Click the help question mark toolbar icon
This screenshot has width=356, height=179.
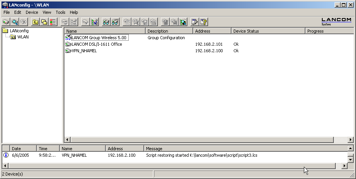[x=203, y=22]
